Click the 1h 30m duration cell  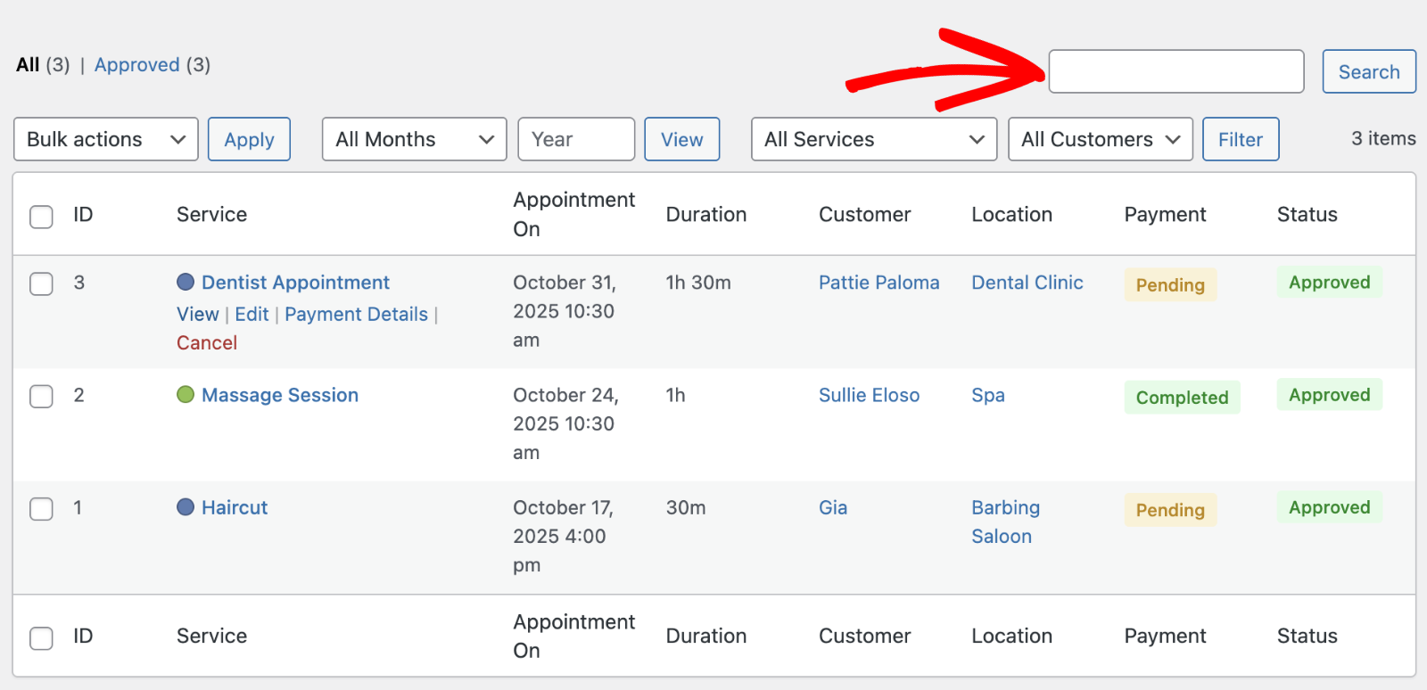pyautogui.click(x=698, y=283)
